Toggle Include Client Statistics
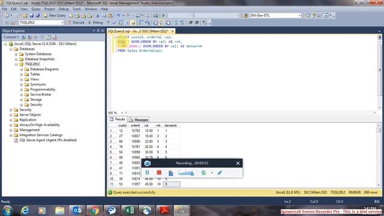Viewport: 384px width, 216px height. tap(147, 23)
